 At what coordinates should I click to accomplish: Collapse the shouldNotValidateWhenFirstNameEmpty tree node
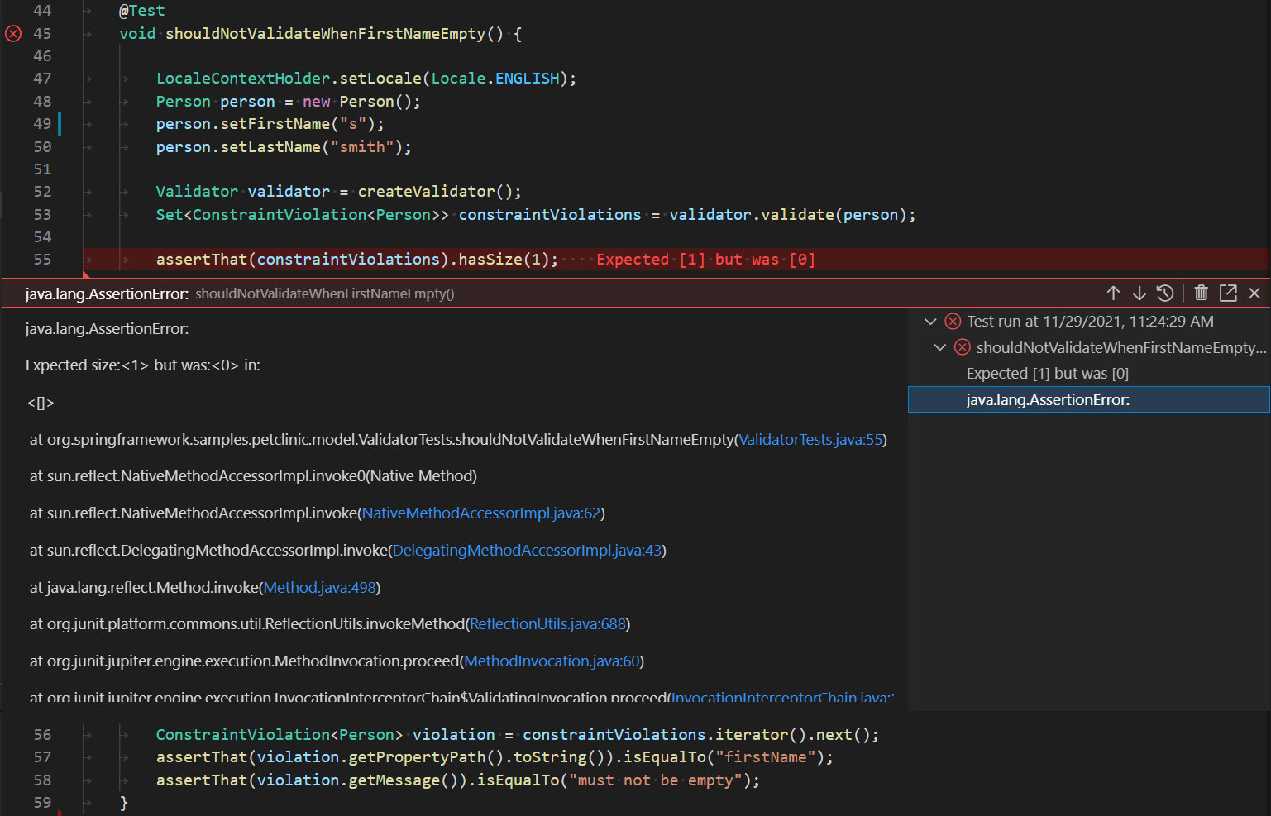point(939,347)
